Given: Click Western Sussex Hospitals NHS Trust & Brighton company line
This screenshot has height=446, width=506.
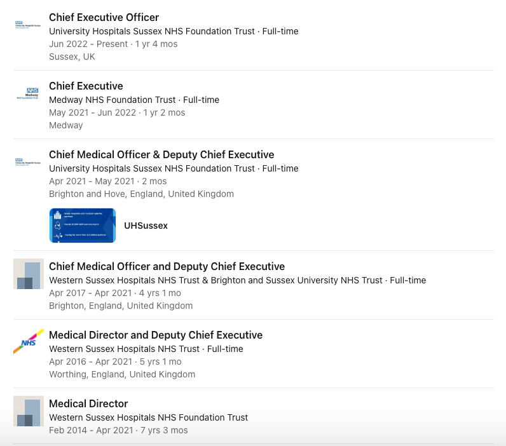Looking at the screenshot, I should point(216,280).
